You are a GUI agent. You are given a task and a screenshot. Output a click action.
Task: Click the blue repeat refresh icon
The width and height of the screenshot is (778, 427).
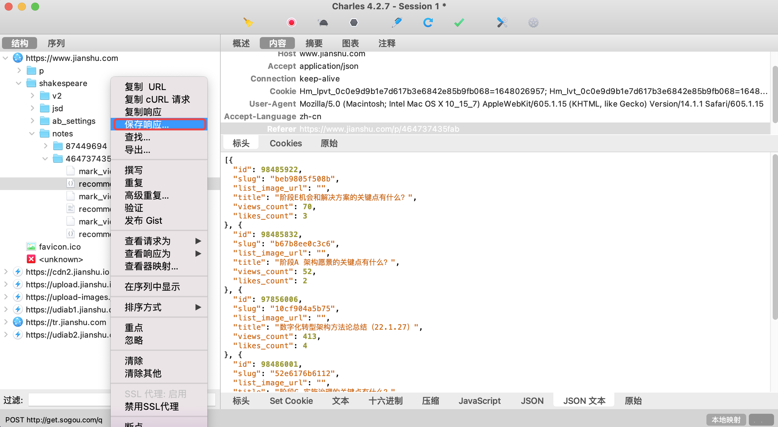point(428,23)
